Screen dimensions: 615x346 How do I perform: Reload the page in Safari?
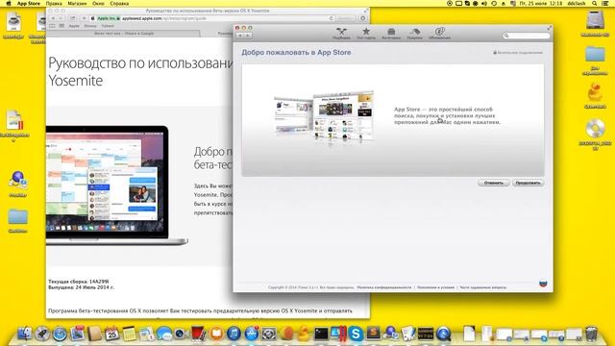pyautogui.click(x=331, y=18)
